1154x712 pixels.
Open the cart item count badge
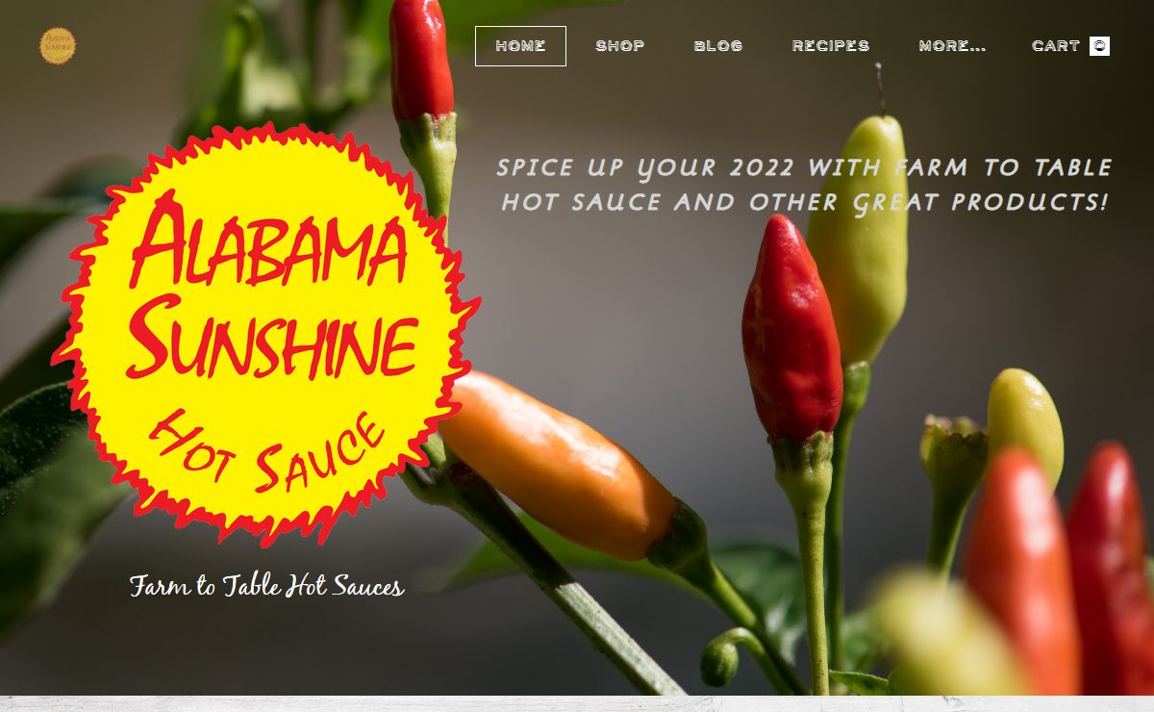[x=1099, y=46]
